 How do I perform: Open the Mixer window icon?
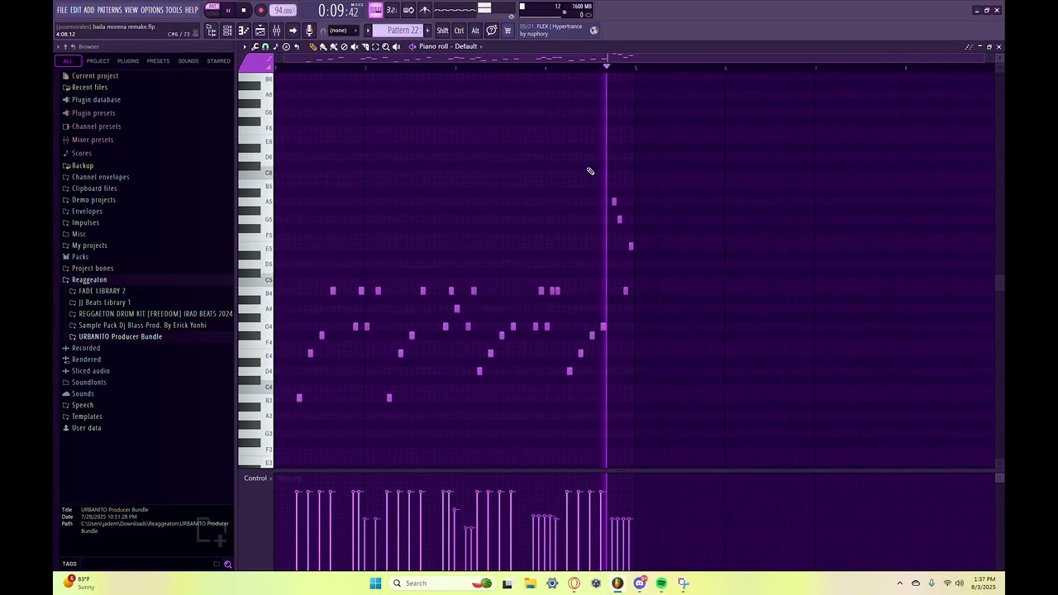[276, 31]
